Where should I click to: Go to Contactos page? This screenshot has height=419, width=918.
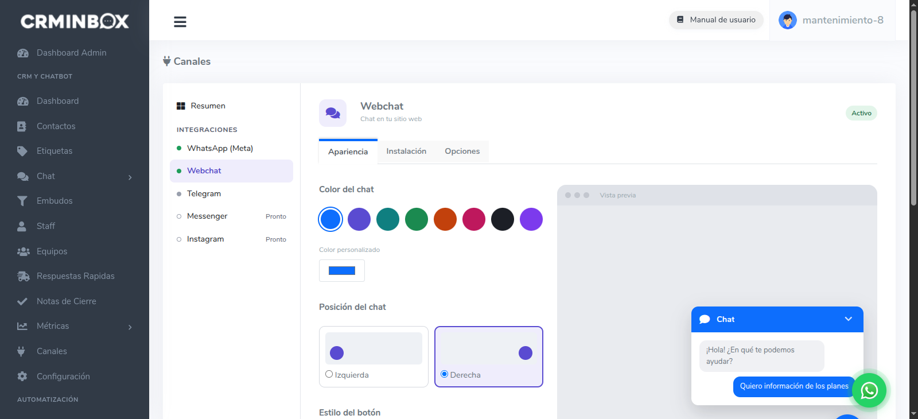[56, 126]
